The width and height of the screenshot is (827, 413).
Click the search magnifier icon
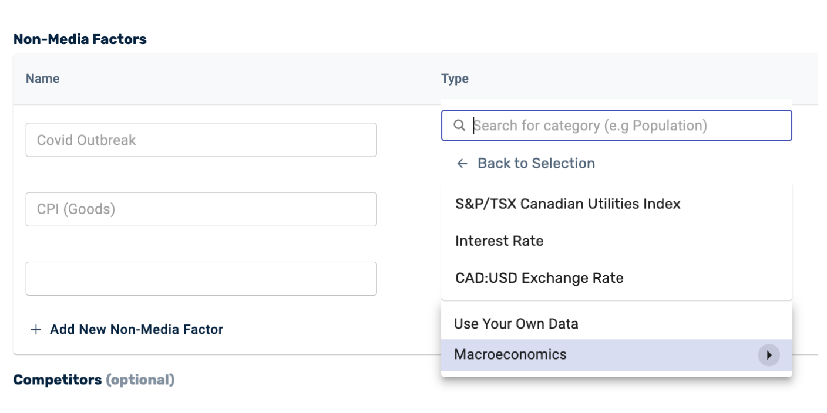(460, 125)
